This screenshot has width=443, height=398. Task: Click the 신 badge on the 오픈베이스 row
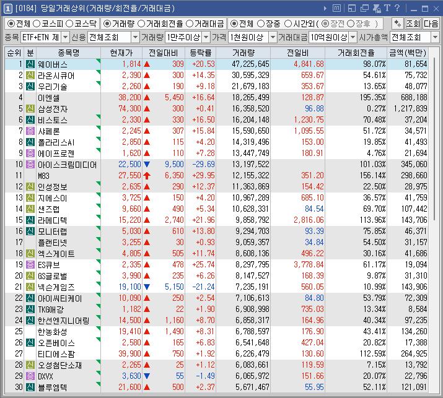point(30,343)
